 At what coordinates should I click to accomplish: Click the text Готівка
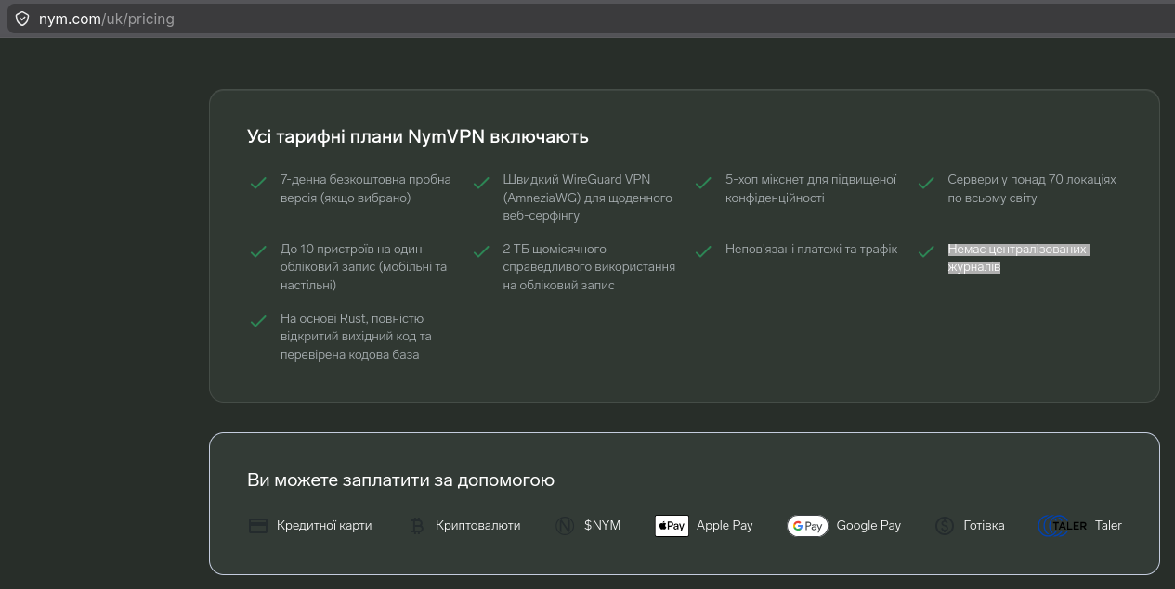pos(984,526)
